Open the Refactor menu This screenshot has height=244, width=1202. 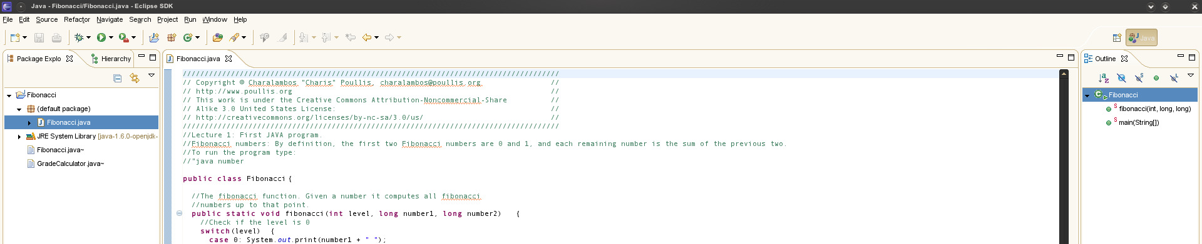point(77,19)
